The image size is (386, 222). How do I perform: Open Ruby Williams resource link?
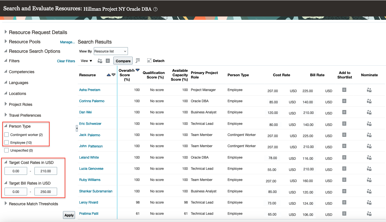click(90, 180)
